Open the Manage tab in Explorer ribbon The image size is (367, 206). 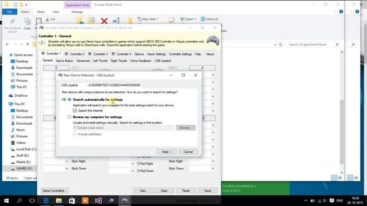tap(77, 11)
